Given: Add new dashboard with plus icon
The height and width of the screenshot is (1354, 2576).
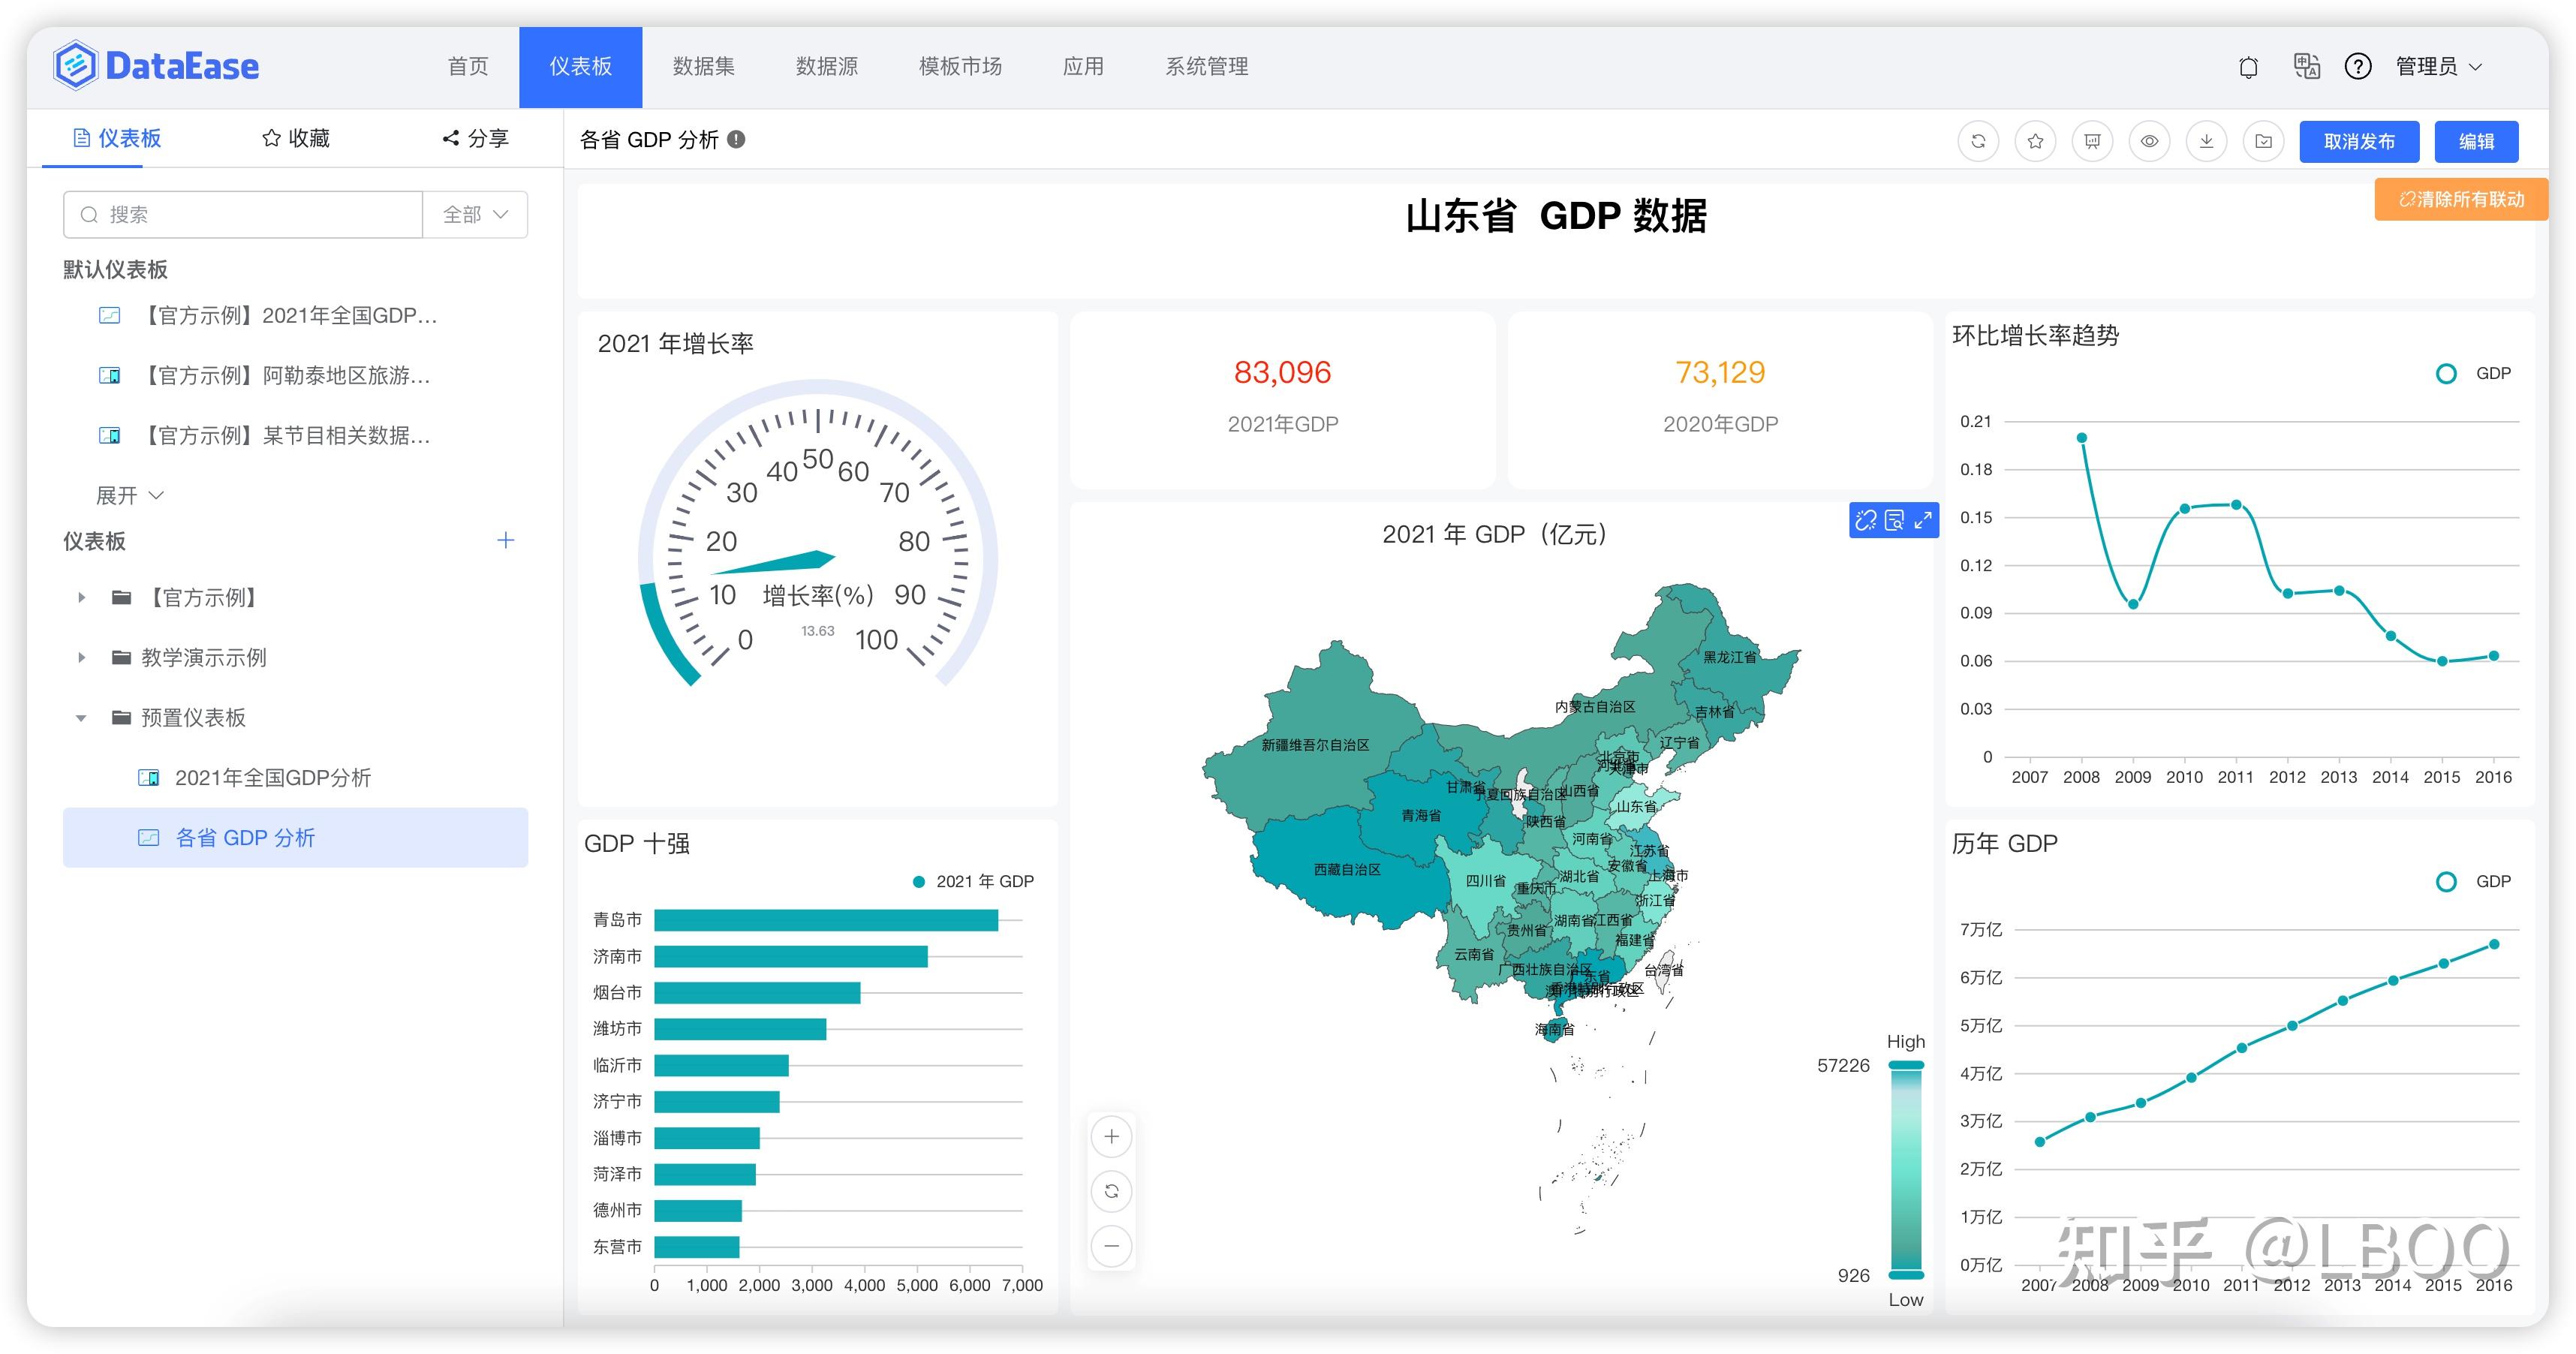Looking at the screenshot, I should (506, 540).
